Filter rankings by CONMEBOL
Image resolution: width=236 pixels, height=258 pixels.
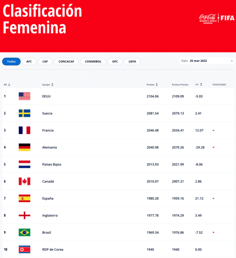(94, 61)
